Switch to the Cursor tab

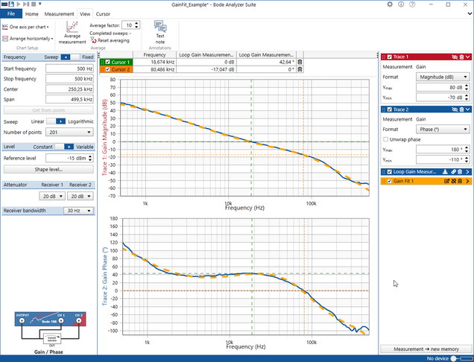(103, 14)
